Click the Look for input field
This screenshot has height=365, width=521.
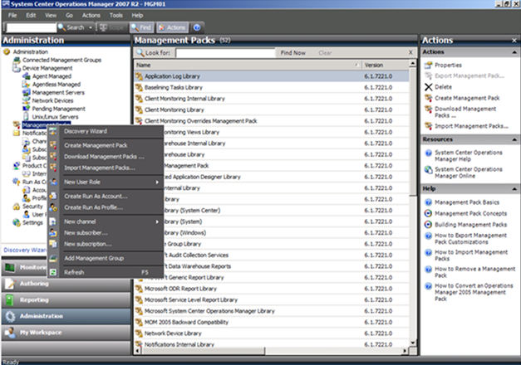pos(226,53)
